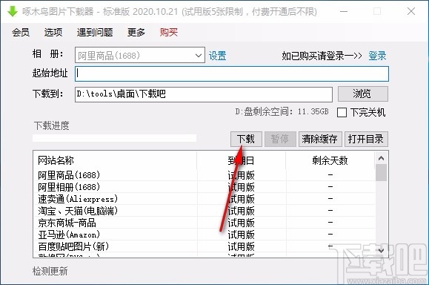
Task: Click the 剩余天数 column header
Action: 330,160
